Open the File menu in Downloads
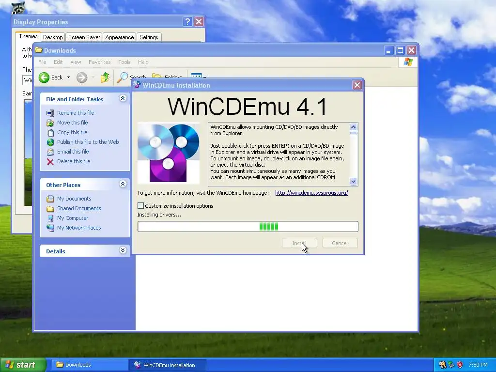 click(x=42, y=62)
